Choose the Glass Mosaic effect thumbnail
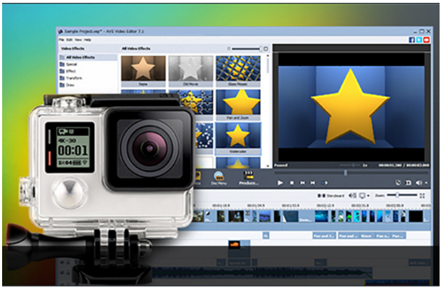 point(238,72)
